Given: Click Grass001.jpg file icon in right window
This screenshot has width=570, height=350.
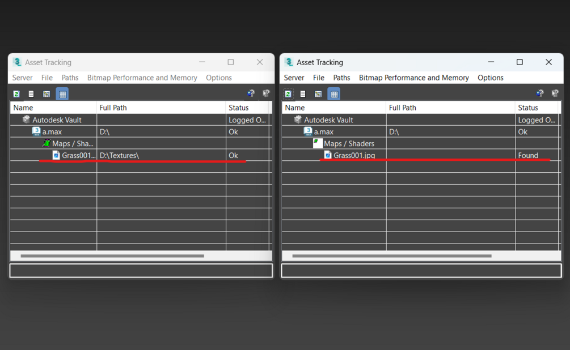Looking at the screenshot, I should pyautogui.click(x=327, y=155).
